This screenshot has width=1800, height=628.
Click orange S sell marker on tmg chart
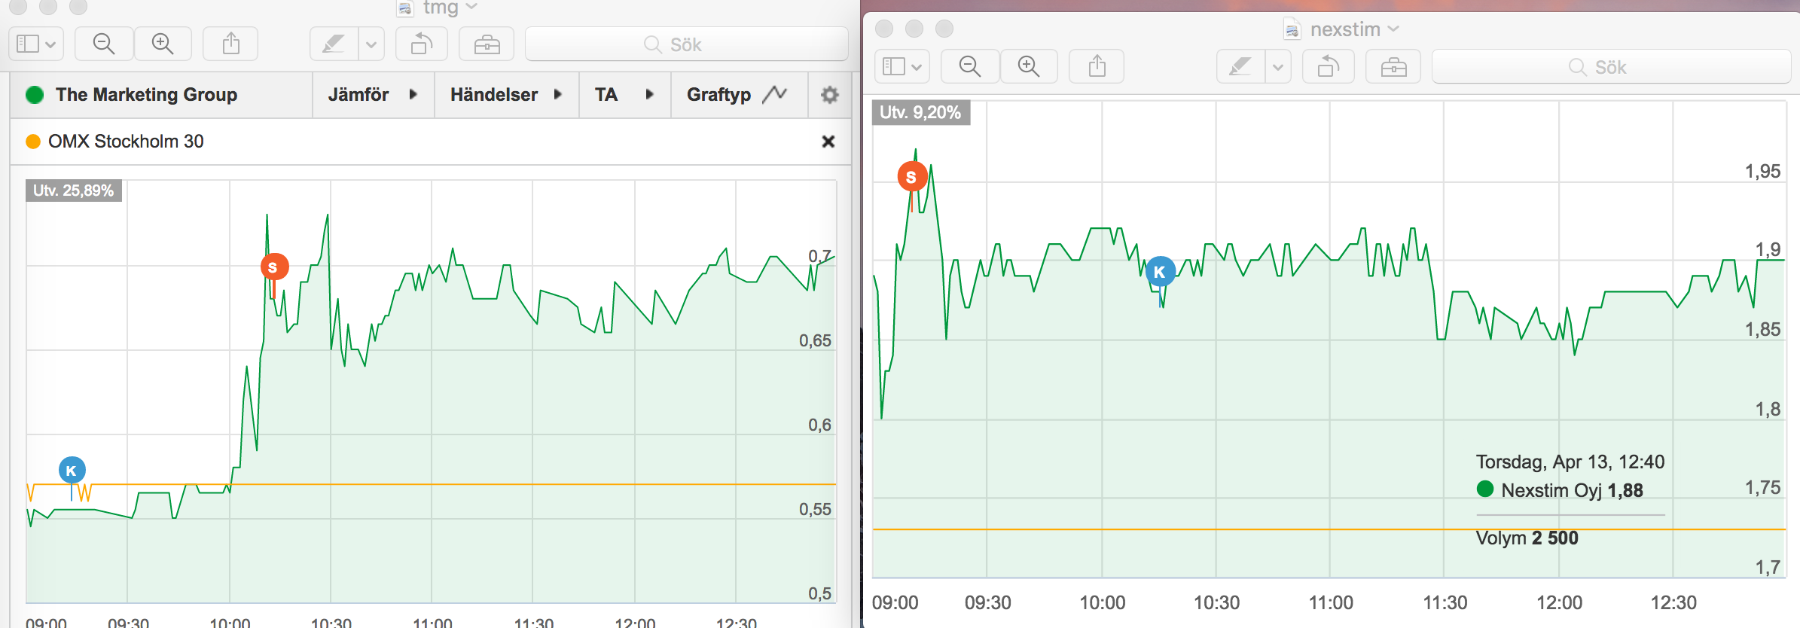274,267
